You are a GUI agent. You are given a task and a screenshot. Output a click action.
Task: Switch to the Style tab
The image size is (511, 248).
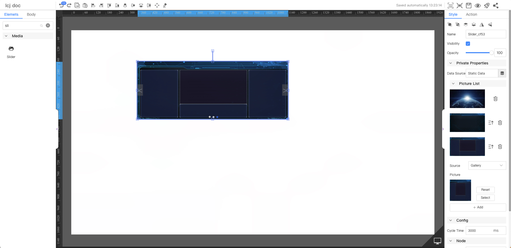tap(453, 14)
